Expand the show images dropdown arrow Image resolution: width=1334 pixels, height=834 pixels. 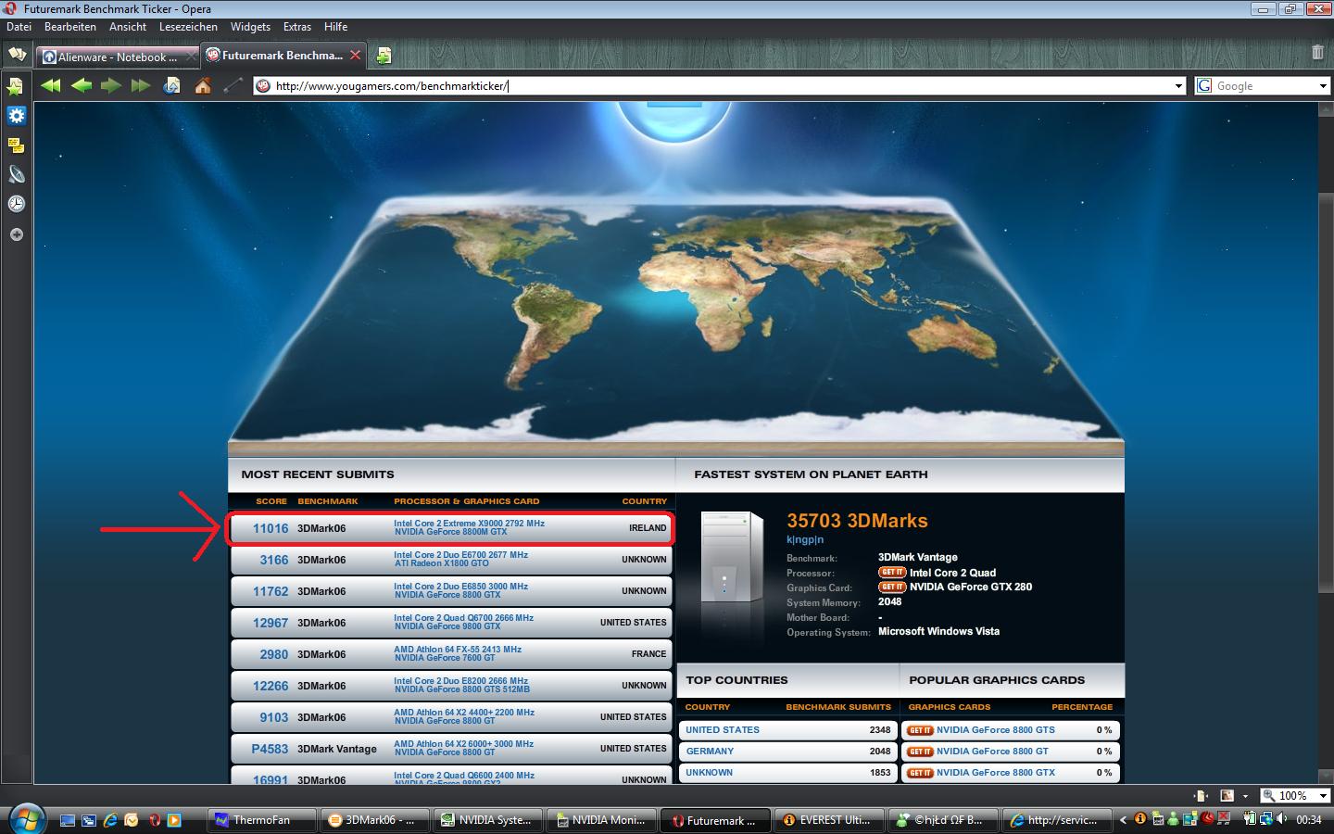[1245, 795]
